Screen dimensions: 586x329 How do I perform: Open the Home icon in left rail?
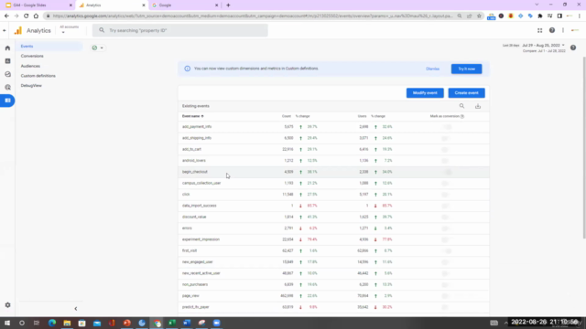tap(7, 48)
